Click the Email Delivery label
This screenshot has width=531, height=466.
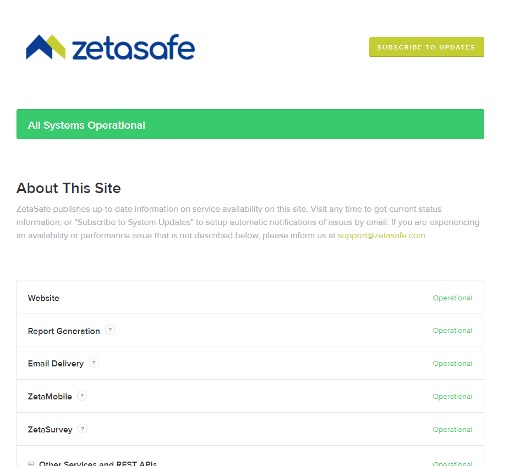click(56, 364)
